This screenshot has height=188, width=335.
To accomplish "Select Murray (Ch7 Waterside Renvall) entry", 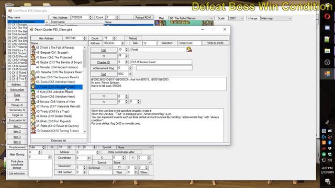I will (x=57, y=107).
